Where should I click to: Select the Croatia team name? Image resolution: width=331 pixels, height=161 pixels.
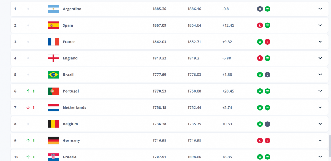coord(70,157)
